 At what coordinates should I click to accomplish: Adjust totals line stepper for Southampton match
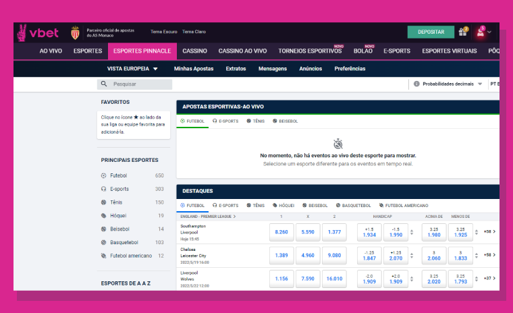tap(477, 232)
